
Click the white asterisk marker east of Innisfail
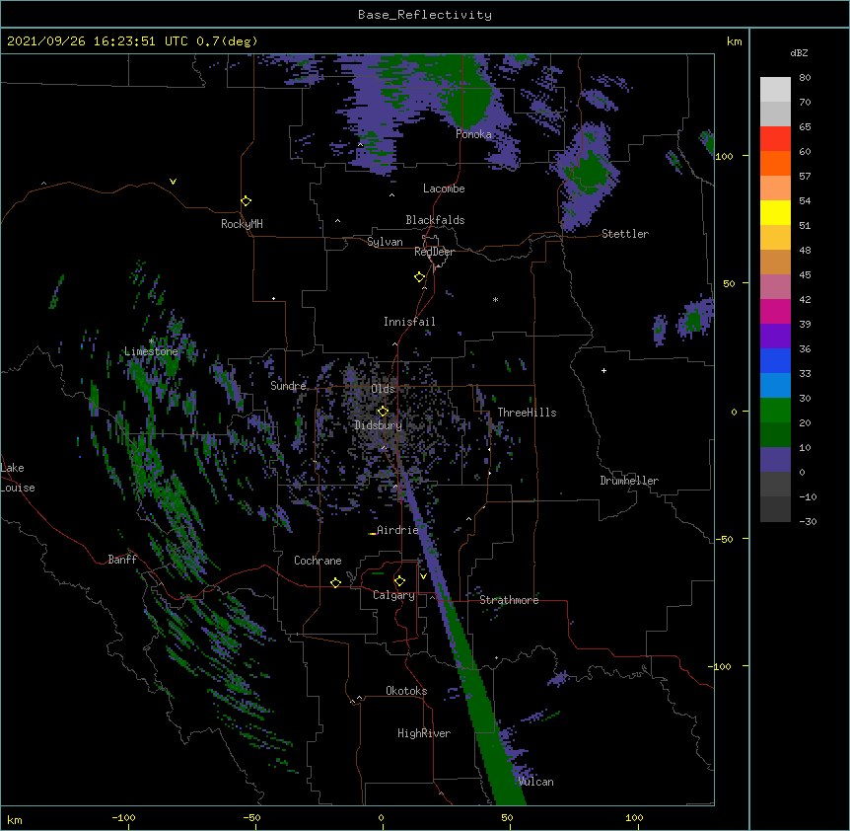[x=495, y=300]
